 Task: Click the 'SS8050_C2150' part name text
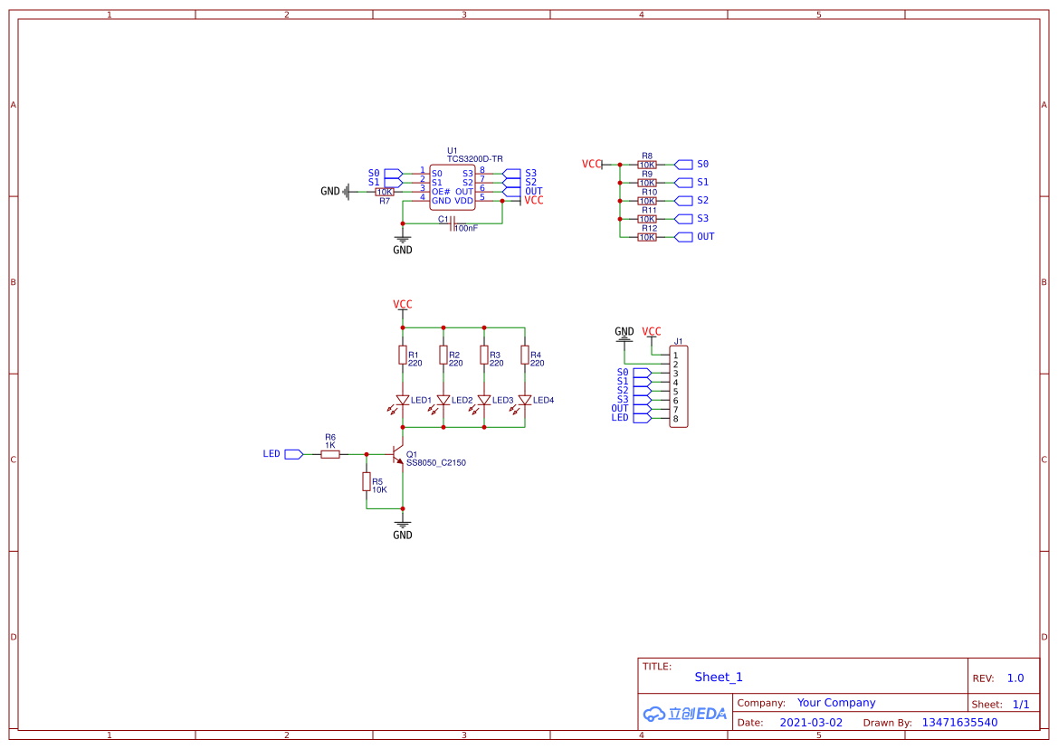point(436,463)
